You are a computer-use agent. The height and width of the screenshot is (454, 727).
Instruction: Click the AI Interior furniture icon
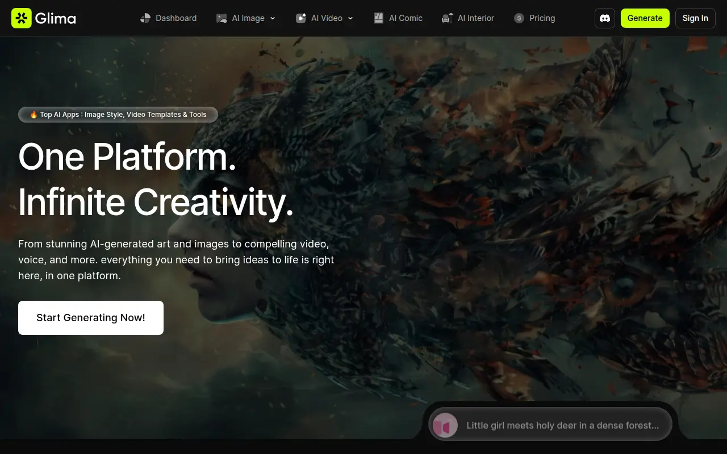pyautogui.click(x=448, y=18)
